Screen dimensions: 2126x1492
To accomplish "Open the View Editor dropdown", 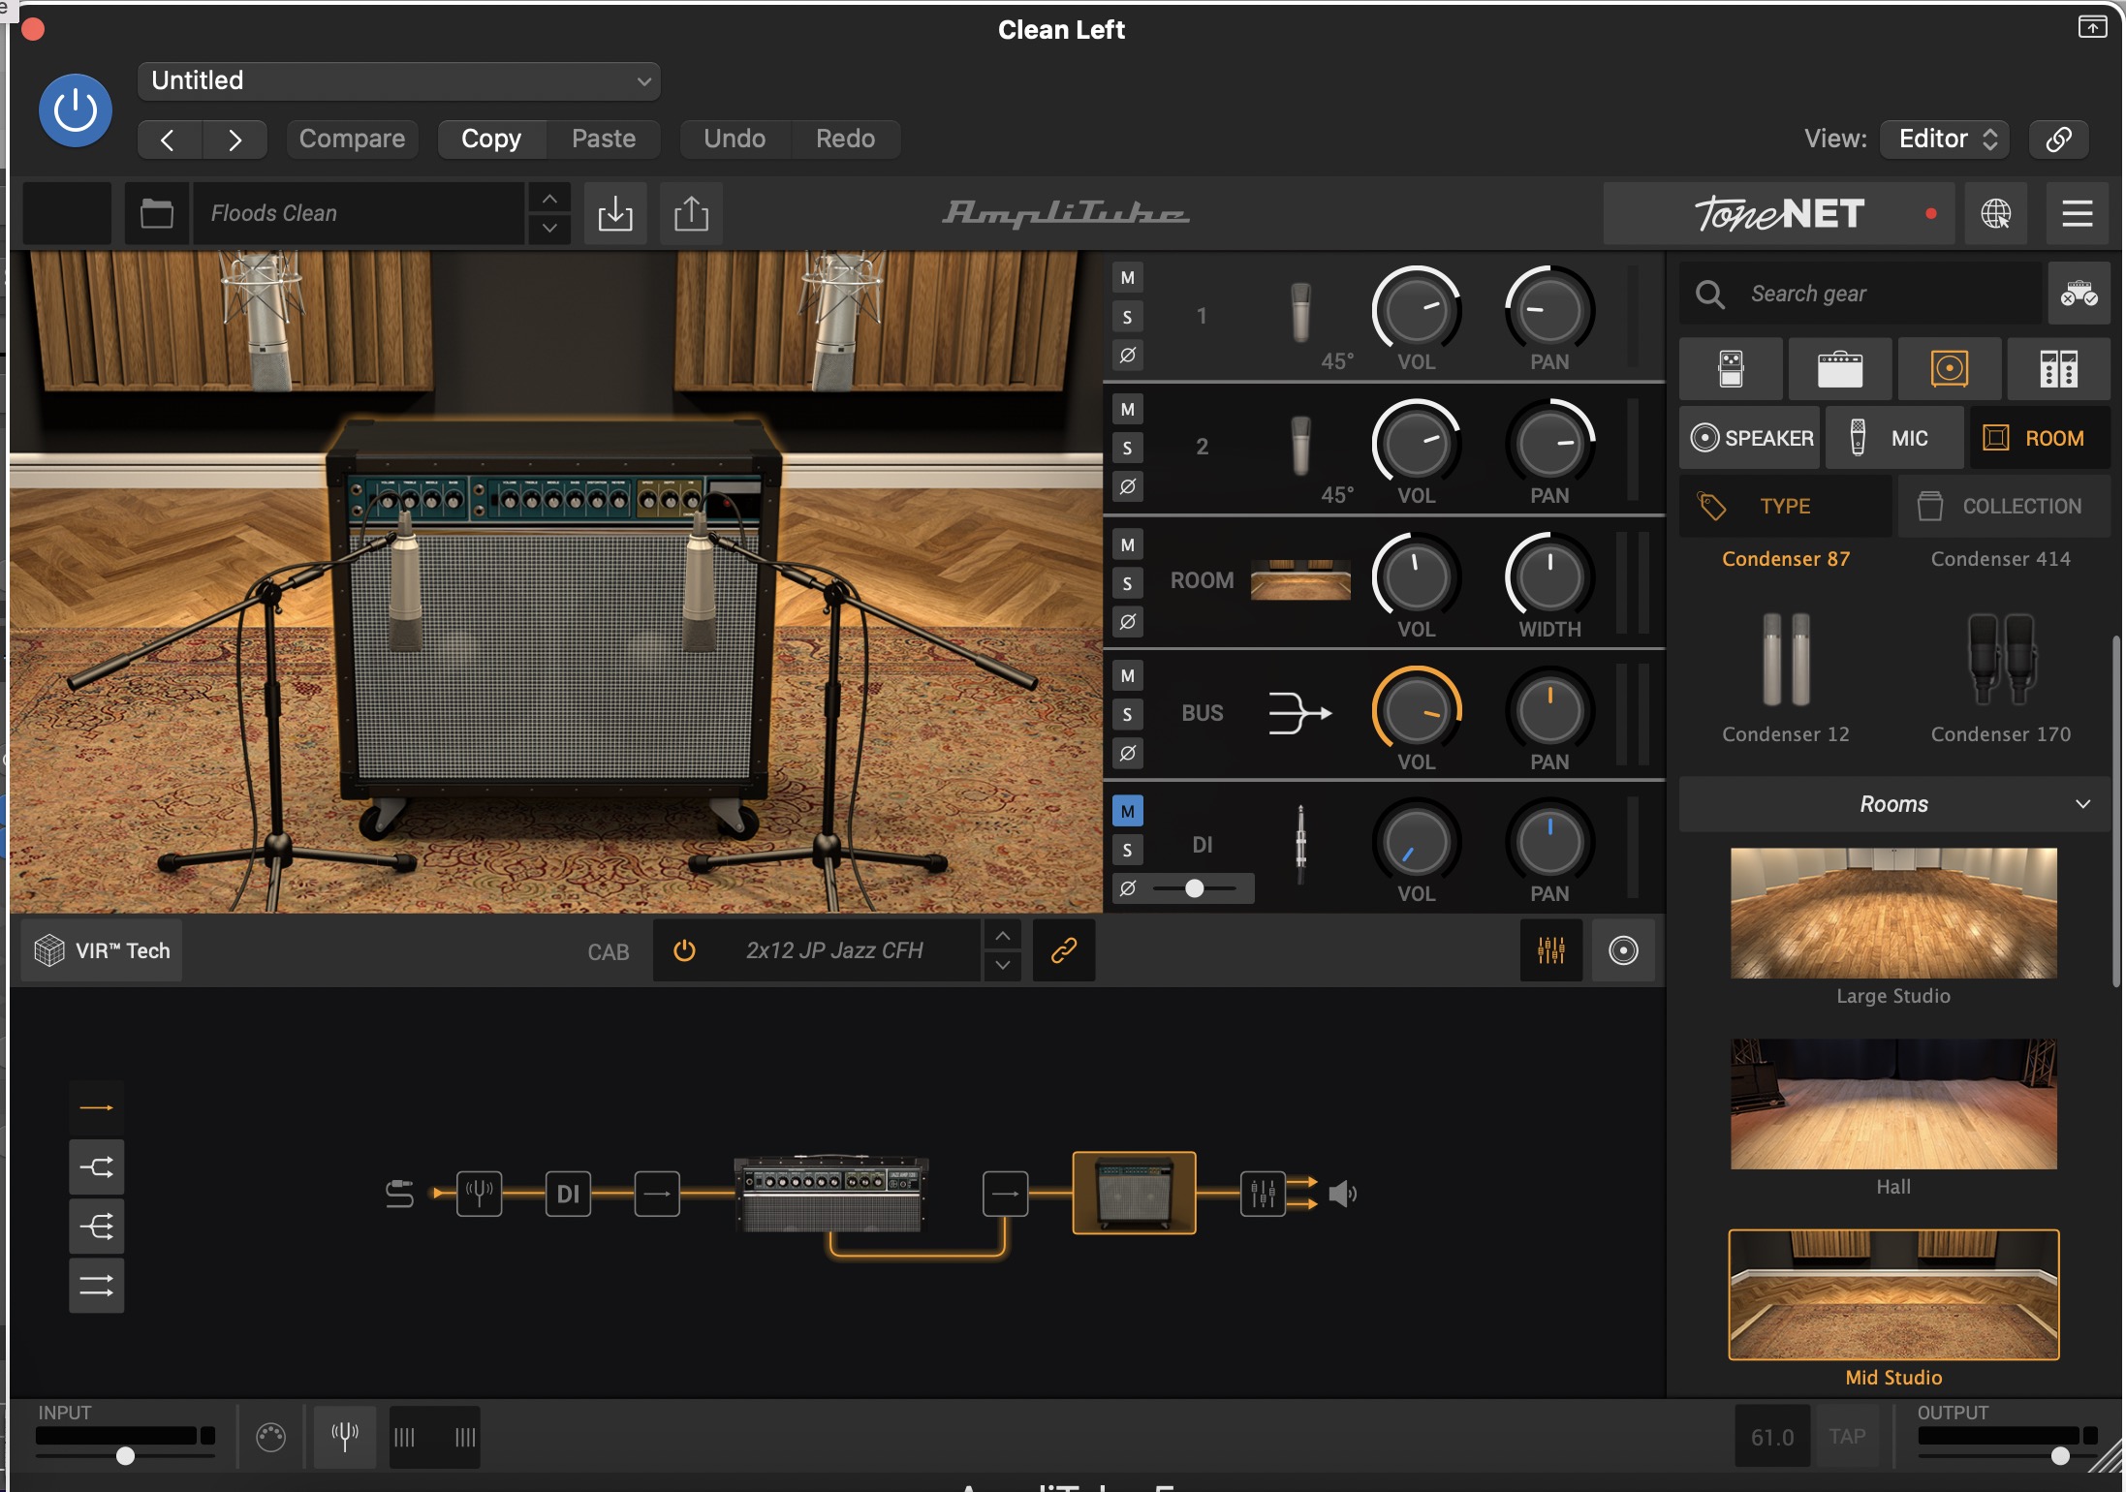I will tap(1945, 139).
